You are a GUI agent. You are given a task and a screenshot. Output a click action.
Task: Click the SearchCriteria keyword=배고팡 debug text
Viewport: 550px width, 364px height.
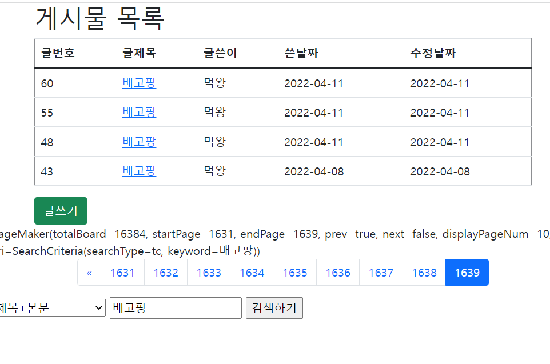130,251
